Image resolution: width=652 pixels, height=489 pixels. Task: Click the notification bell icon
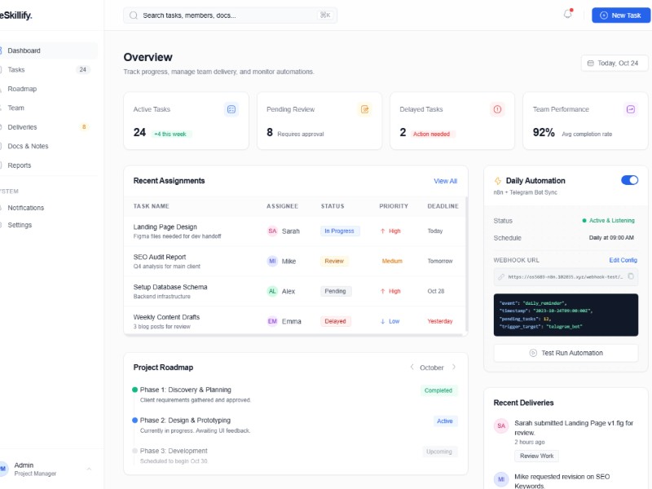point(568,15)
